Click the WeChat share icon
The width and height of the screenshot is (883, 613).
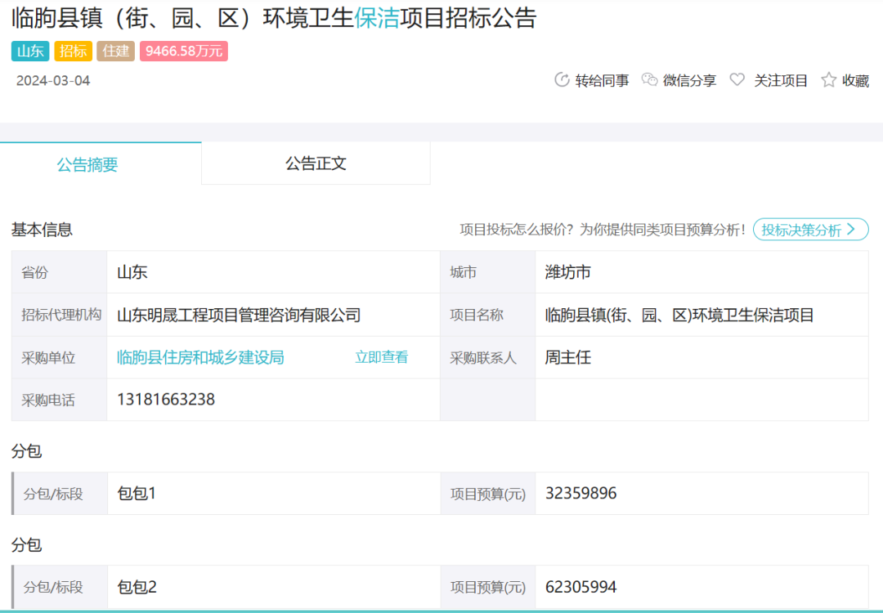click(x=649, y=80)
